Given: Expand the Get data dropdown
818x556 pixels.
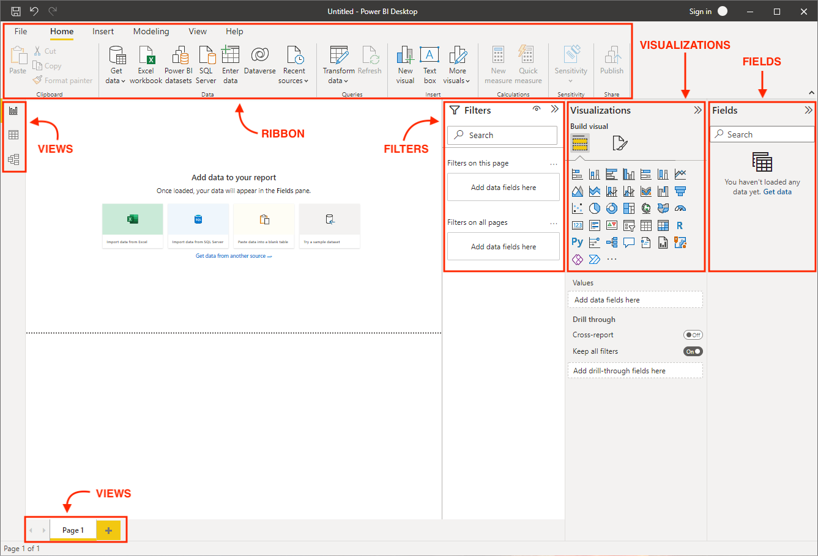Looking at the screenshot, I should coord(116,65).
